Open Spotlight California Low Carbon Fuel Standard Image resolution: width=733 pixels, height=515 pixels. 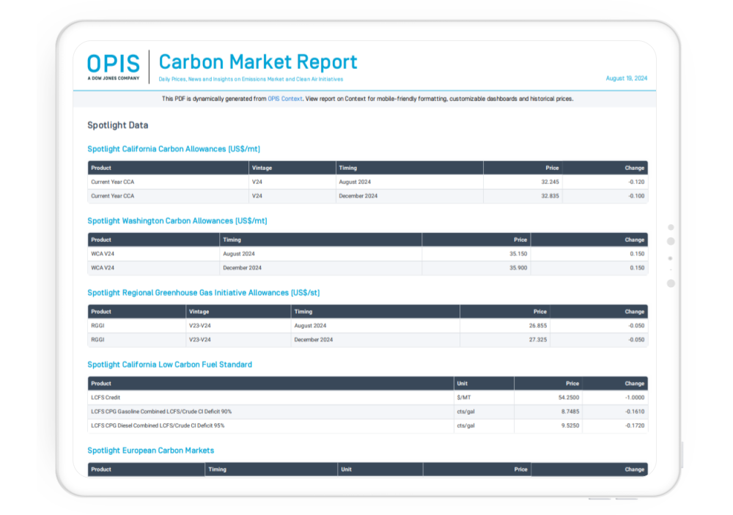point(169,365)
